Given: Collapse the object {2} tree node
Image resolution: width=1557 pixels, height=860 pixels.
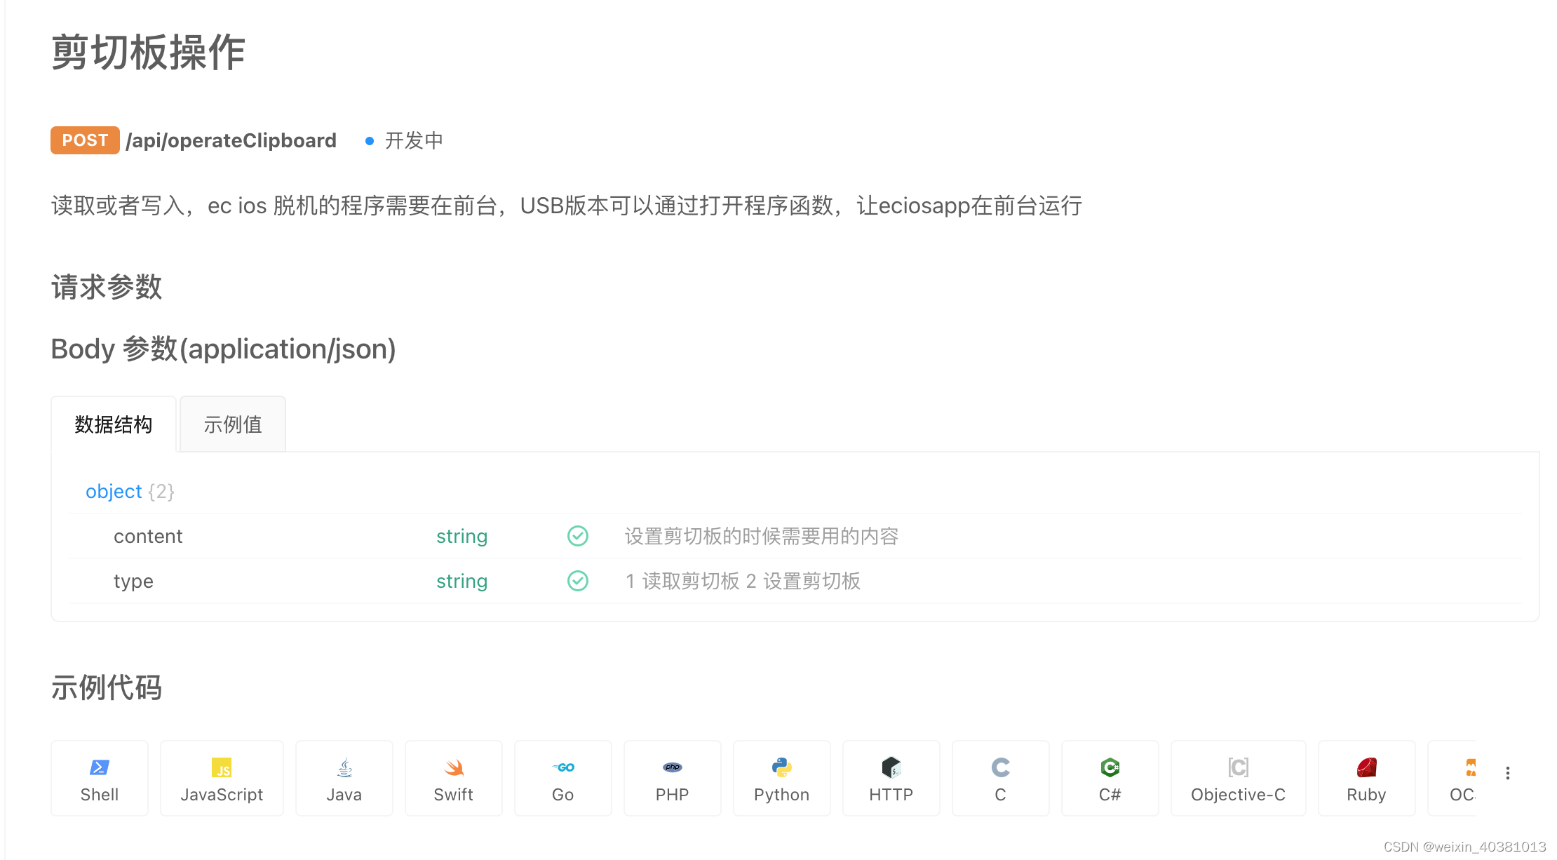Looking at the screenshot, I should pos(114,491).
